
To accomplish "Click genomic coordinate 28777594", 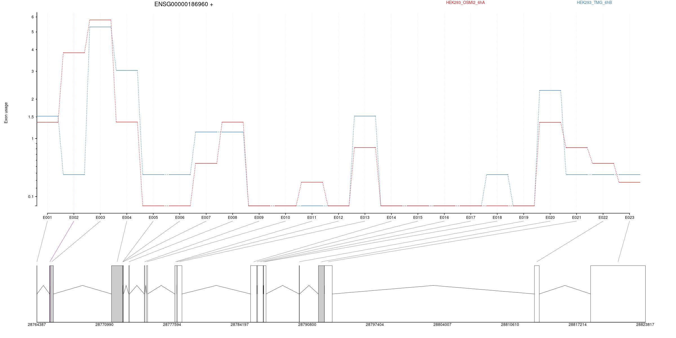I will point(172,325).
